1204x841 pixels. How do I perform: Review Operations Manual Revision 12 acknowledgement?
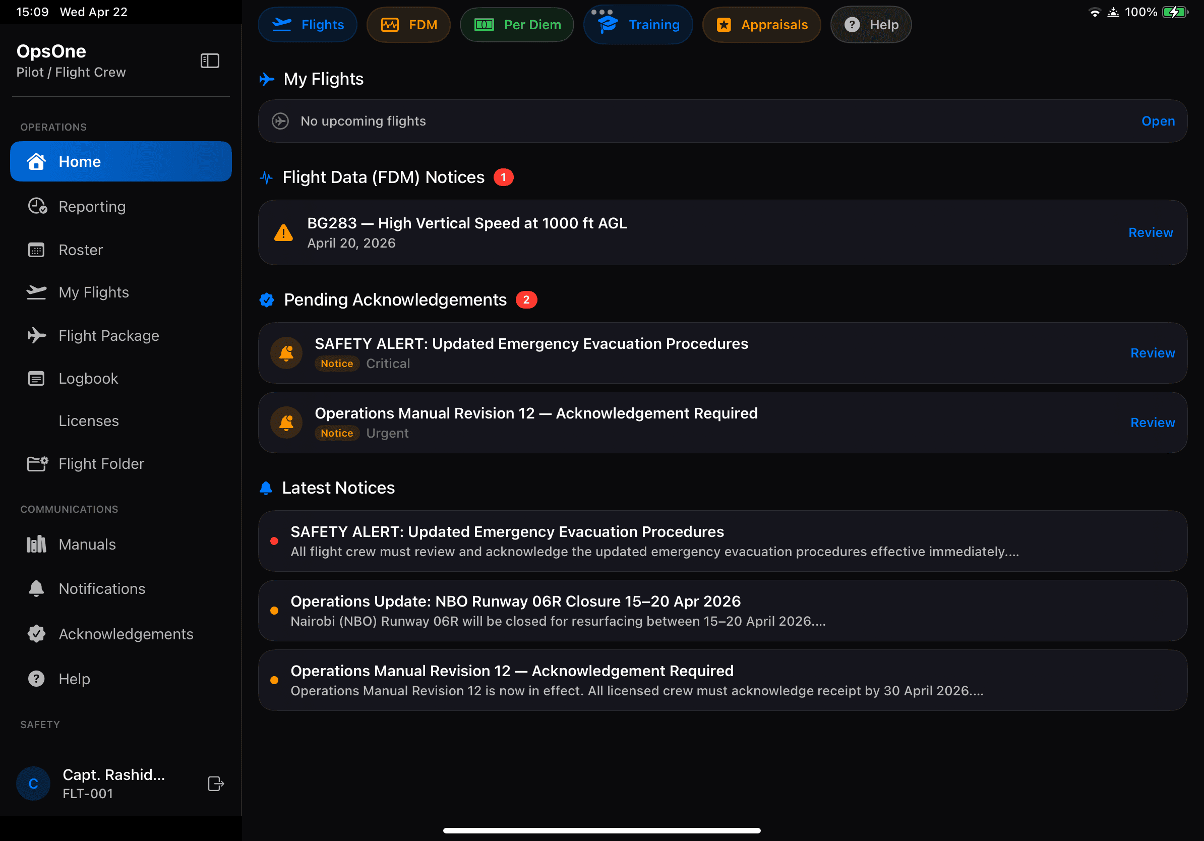coord(1153,423)
